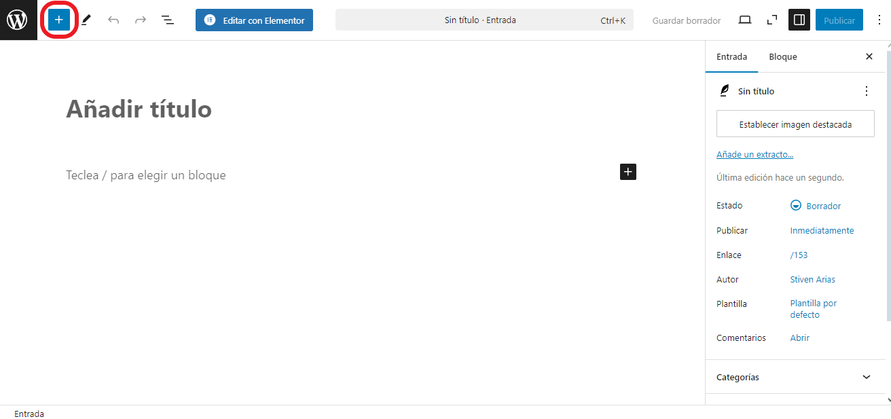
Task: Open the preview device dropdown
Action: point(744,20)
